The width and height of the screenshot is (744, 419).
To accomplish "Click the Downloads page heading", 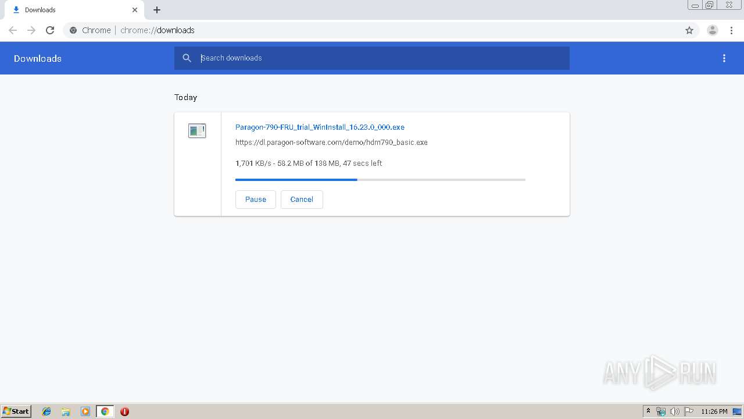I will point(38,59).
